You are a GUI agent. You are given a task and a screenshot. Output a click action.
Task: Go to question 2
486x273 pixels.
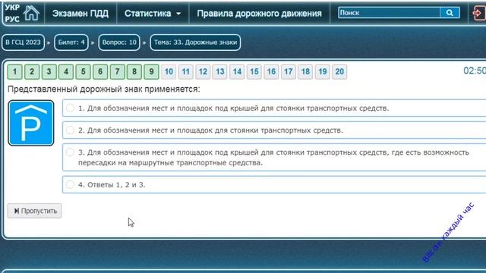(x=32, y=72)
